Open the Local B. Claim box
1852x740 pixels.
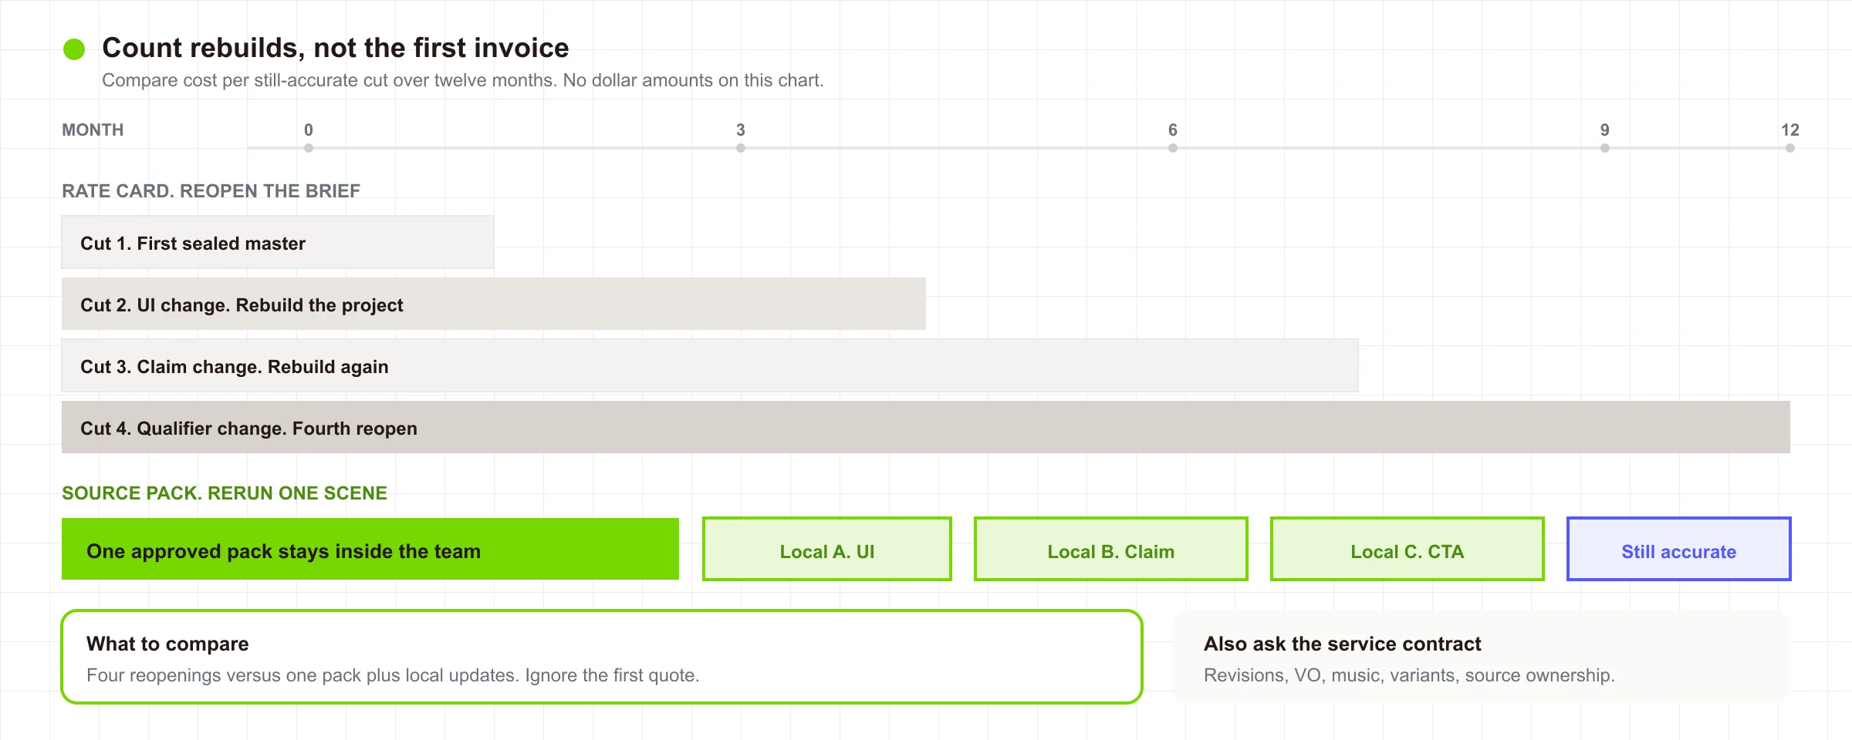tap(1111, 549)
